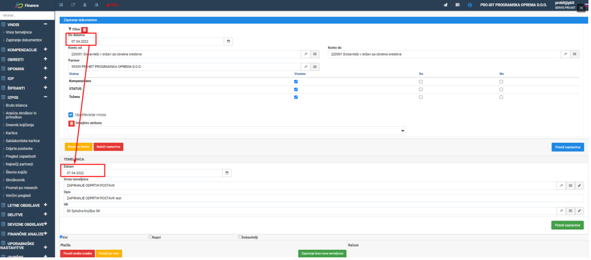
Task: Open Vnos temeljnice in sidebar
Action: 19,32
